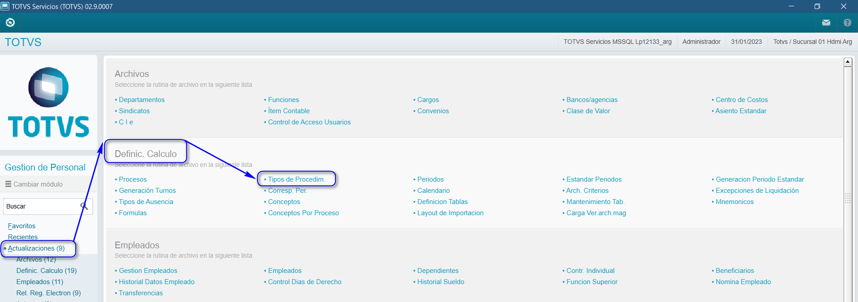Open Sindicatos routine
The image size is (858, 302).
click(134, 111)
